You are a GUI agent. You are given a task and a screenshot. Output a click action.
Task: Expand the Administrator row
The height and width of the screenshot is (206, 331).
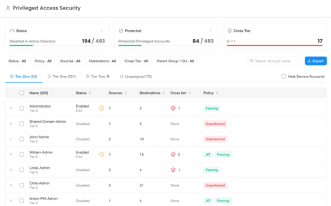point(11,108)
